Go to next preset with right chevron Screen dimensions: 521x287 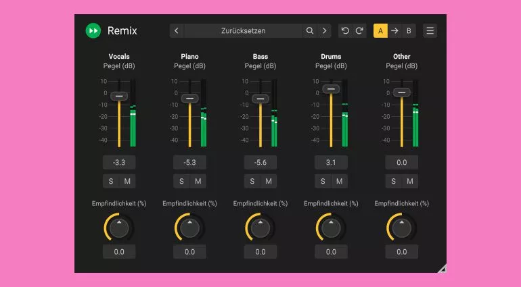[x=325, y=30]
